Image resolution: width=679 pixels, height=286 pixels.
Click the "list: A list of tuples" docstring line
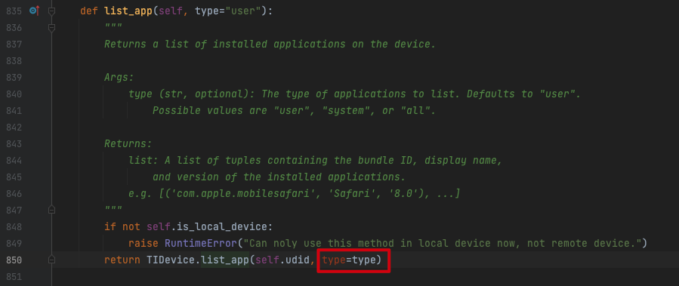coord(315,161)
